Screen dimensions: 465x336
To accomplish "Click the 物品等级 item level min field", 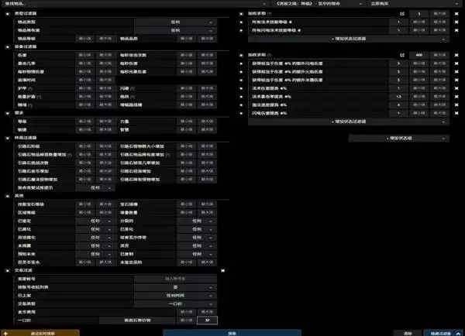I will (84, 39).
